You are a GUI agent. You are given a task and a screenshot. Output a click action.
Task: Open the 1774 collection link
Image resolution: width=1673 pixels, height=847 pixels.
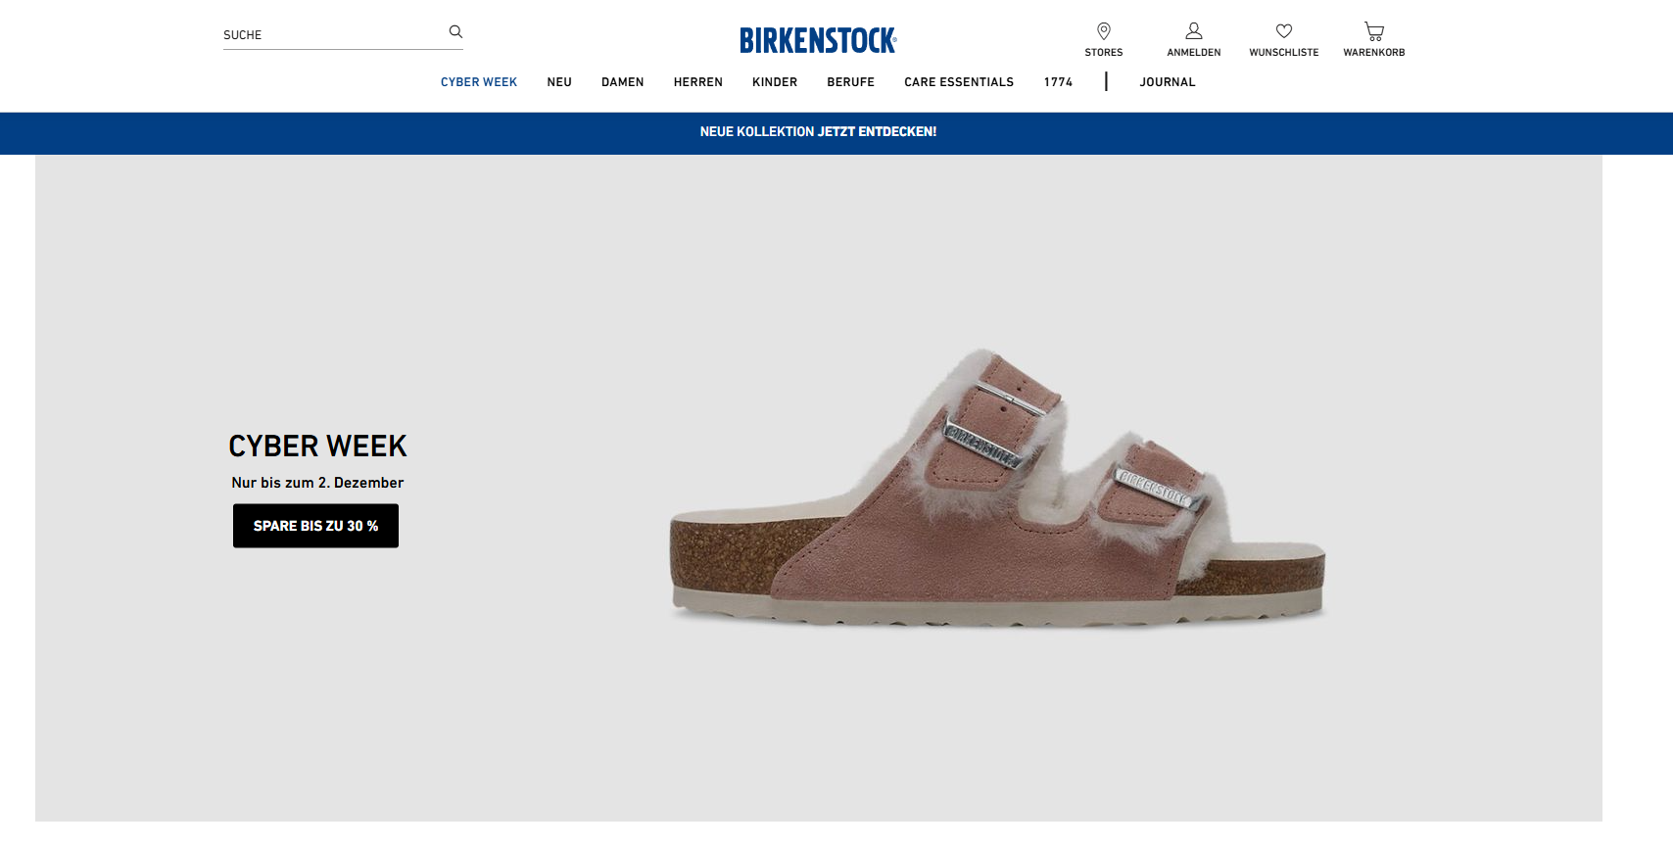1058,82
